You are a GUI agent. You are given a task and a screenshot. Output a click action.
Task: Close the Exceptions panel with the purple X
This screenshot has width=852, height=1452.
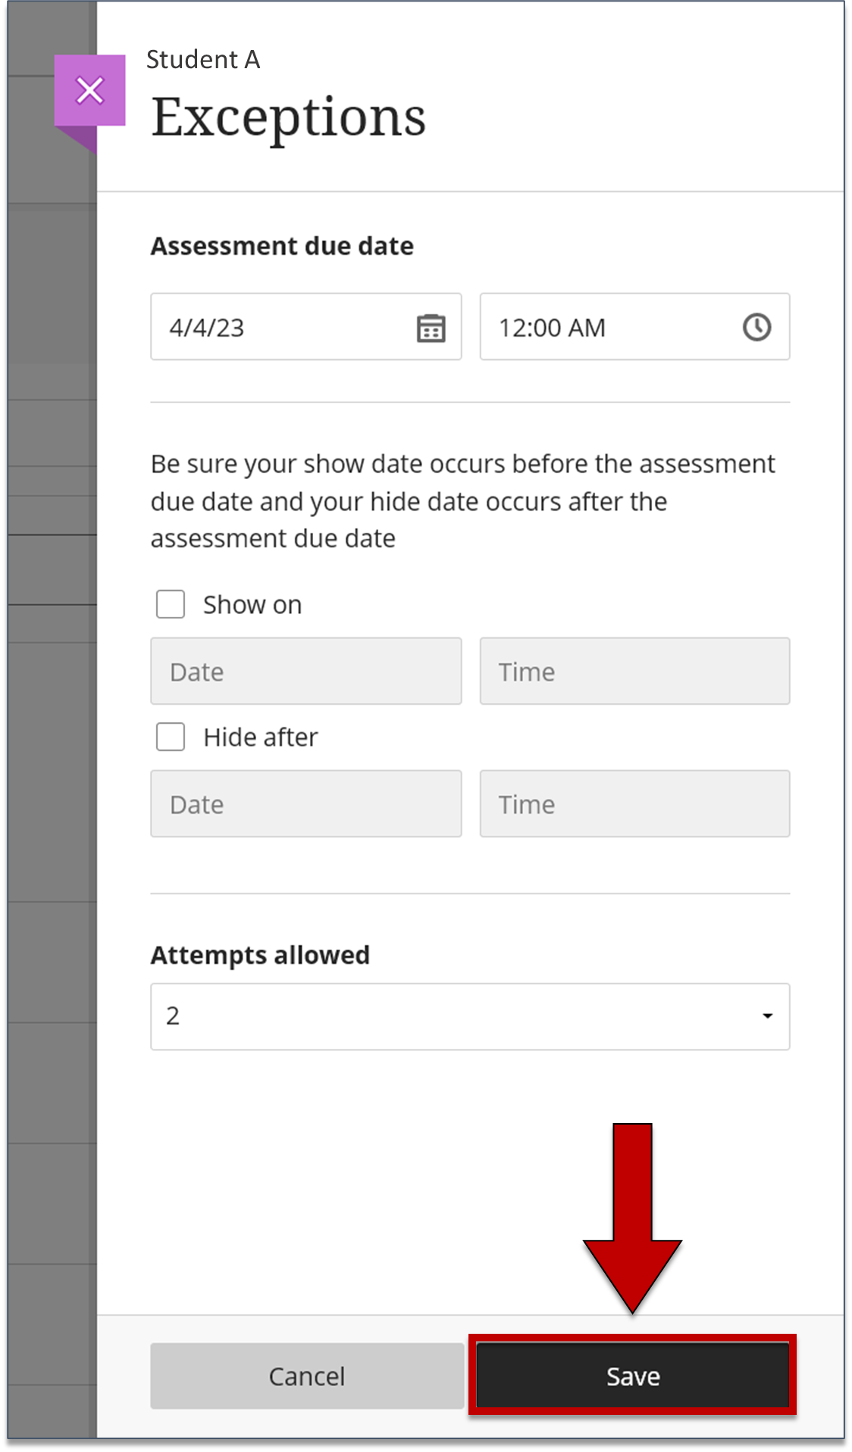[89, 90]
